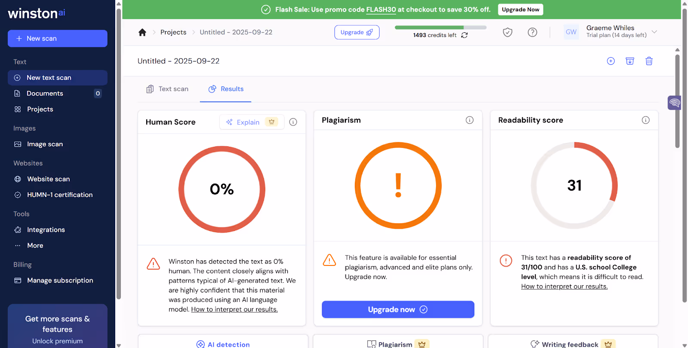Click the Explain button on Human Score

[252, 122]
